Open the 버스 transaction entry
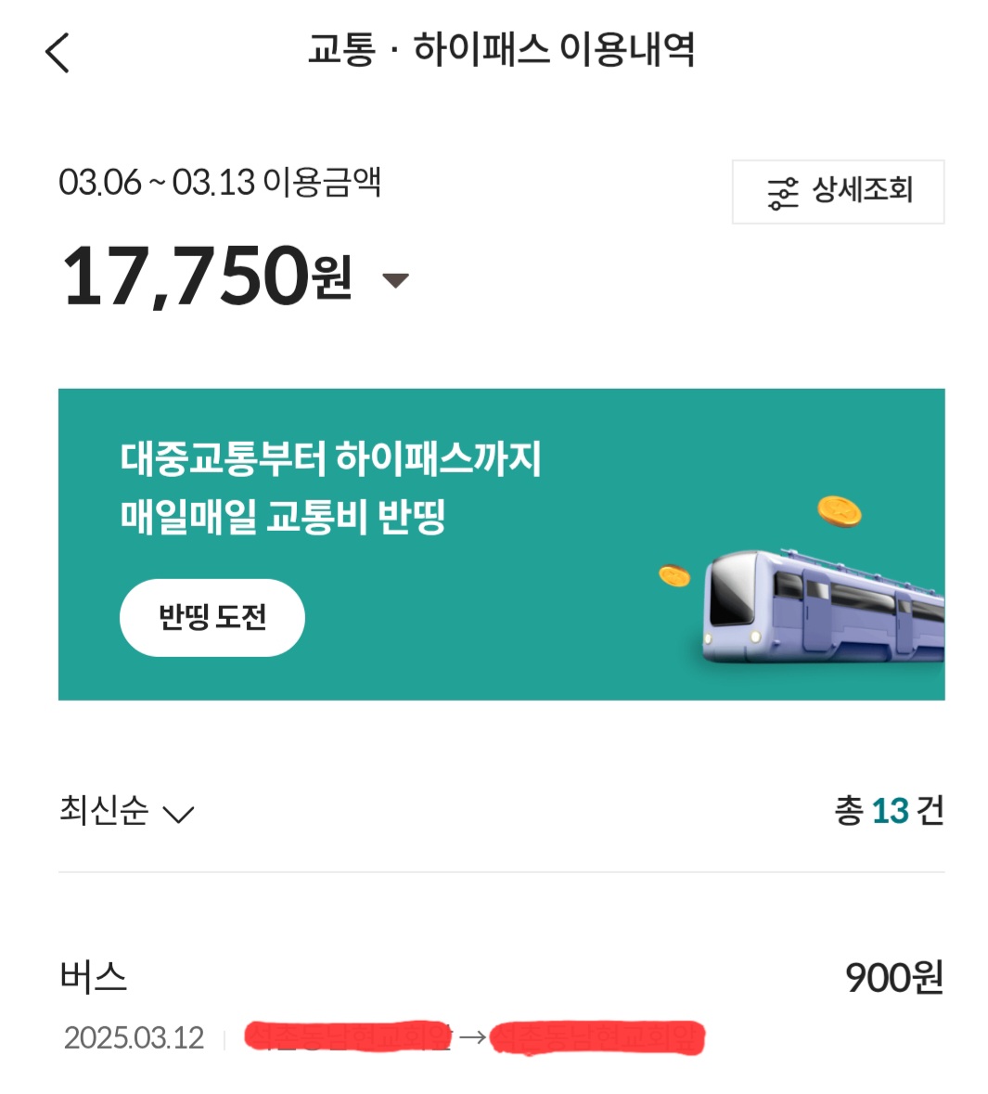The height and width of the screenshot is (1094, 988). [94, 977]
